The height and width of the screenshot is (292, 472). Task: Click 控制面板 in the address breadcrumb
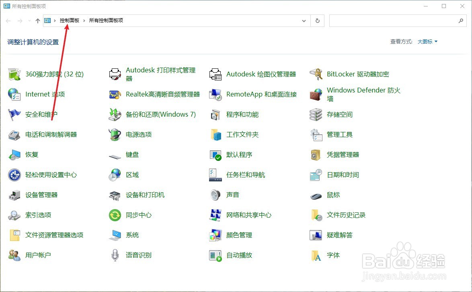pyautogui.click(x=70, y=21)
